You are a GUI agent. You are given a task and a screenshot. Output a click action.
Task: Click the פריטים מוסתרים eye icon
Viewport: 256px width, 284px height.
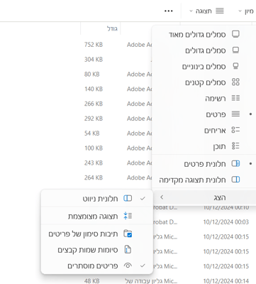pyautogui.click(x=128, y=266)
